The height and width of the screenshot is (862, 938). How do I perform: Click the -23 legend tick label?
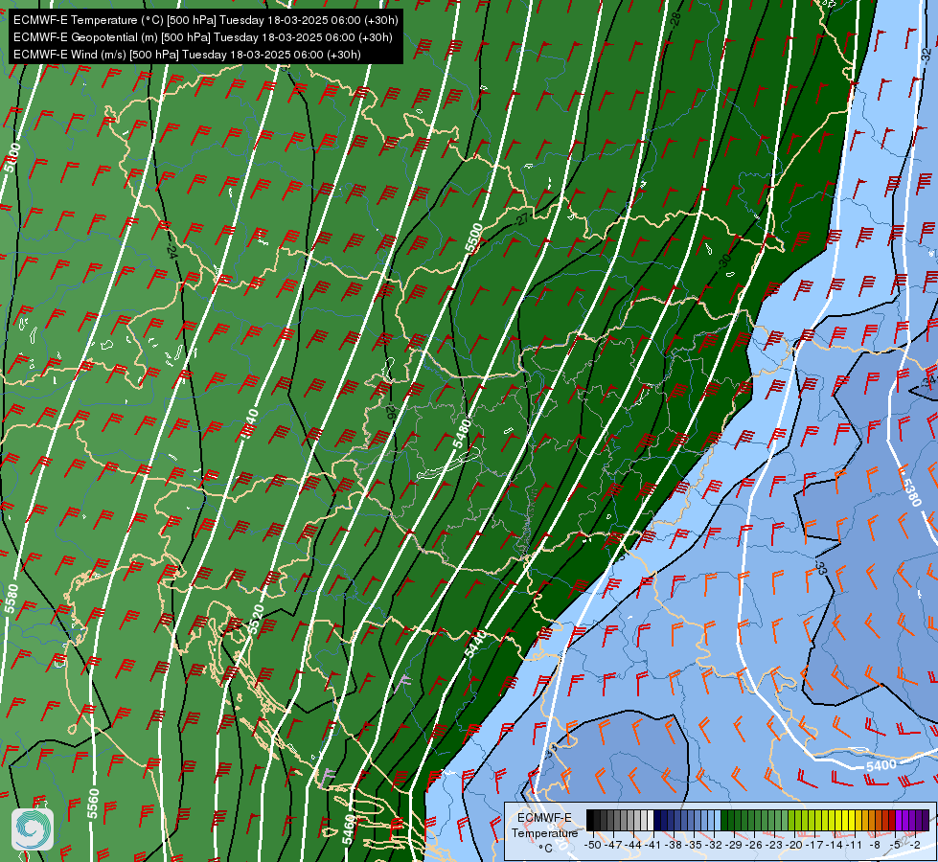click(773, 845)
